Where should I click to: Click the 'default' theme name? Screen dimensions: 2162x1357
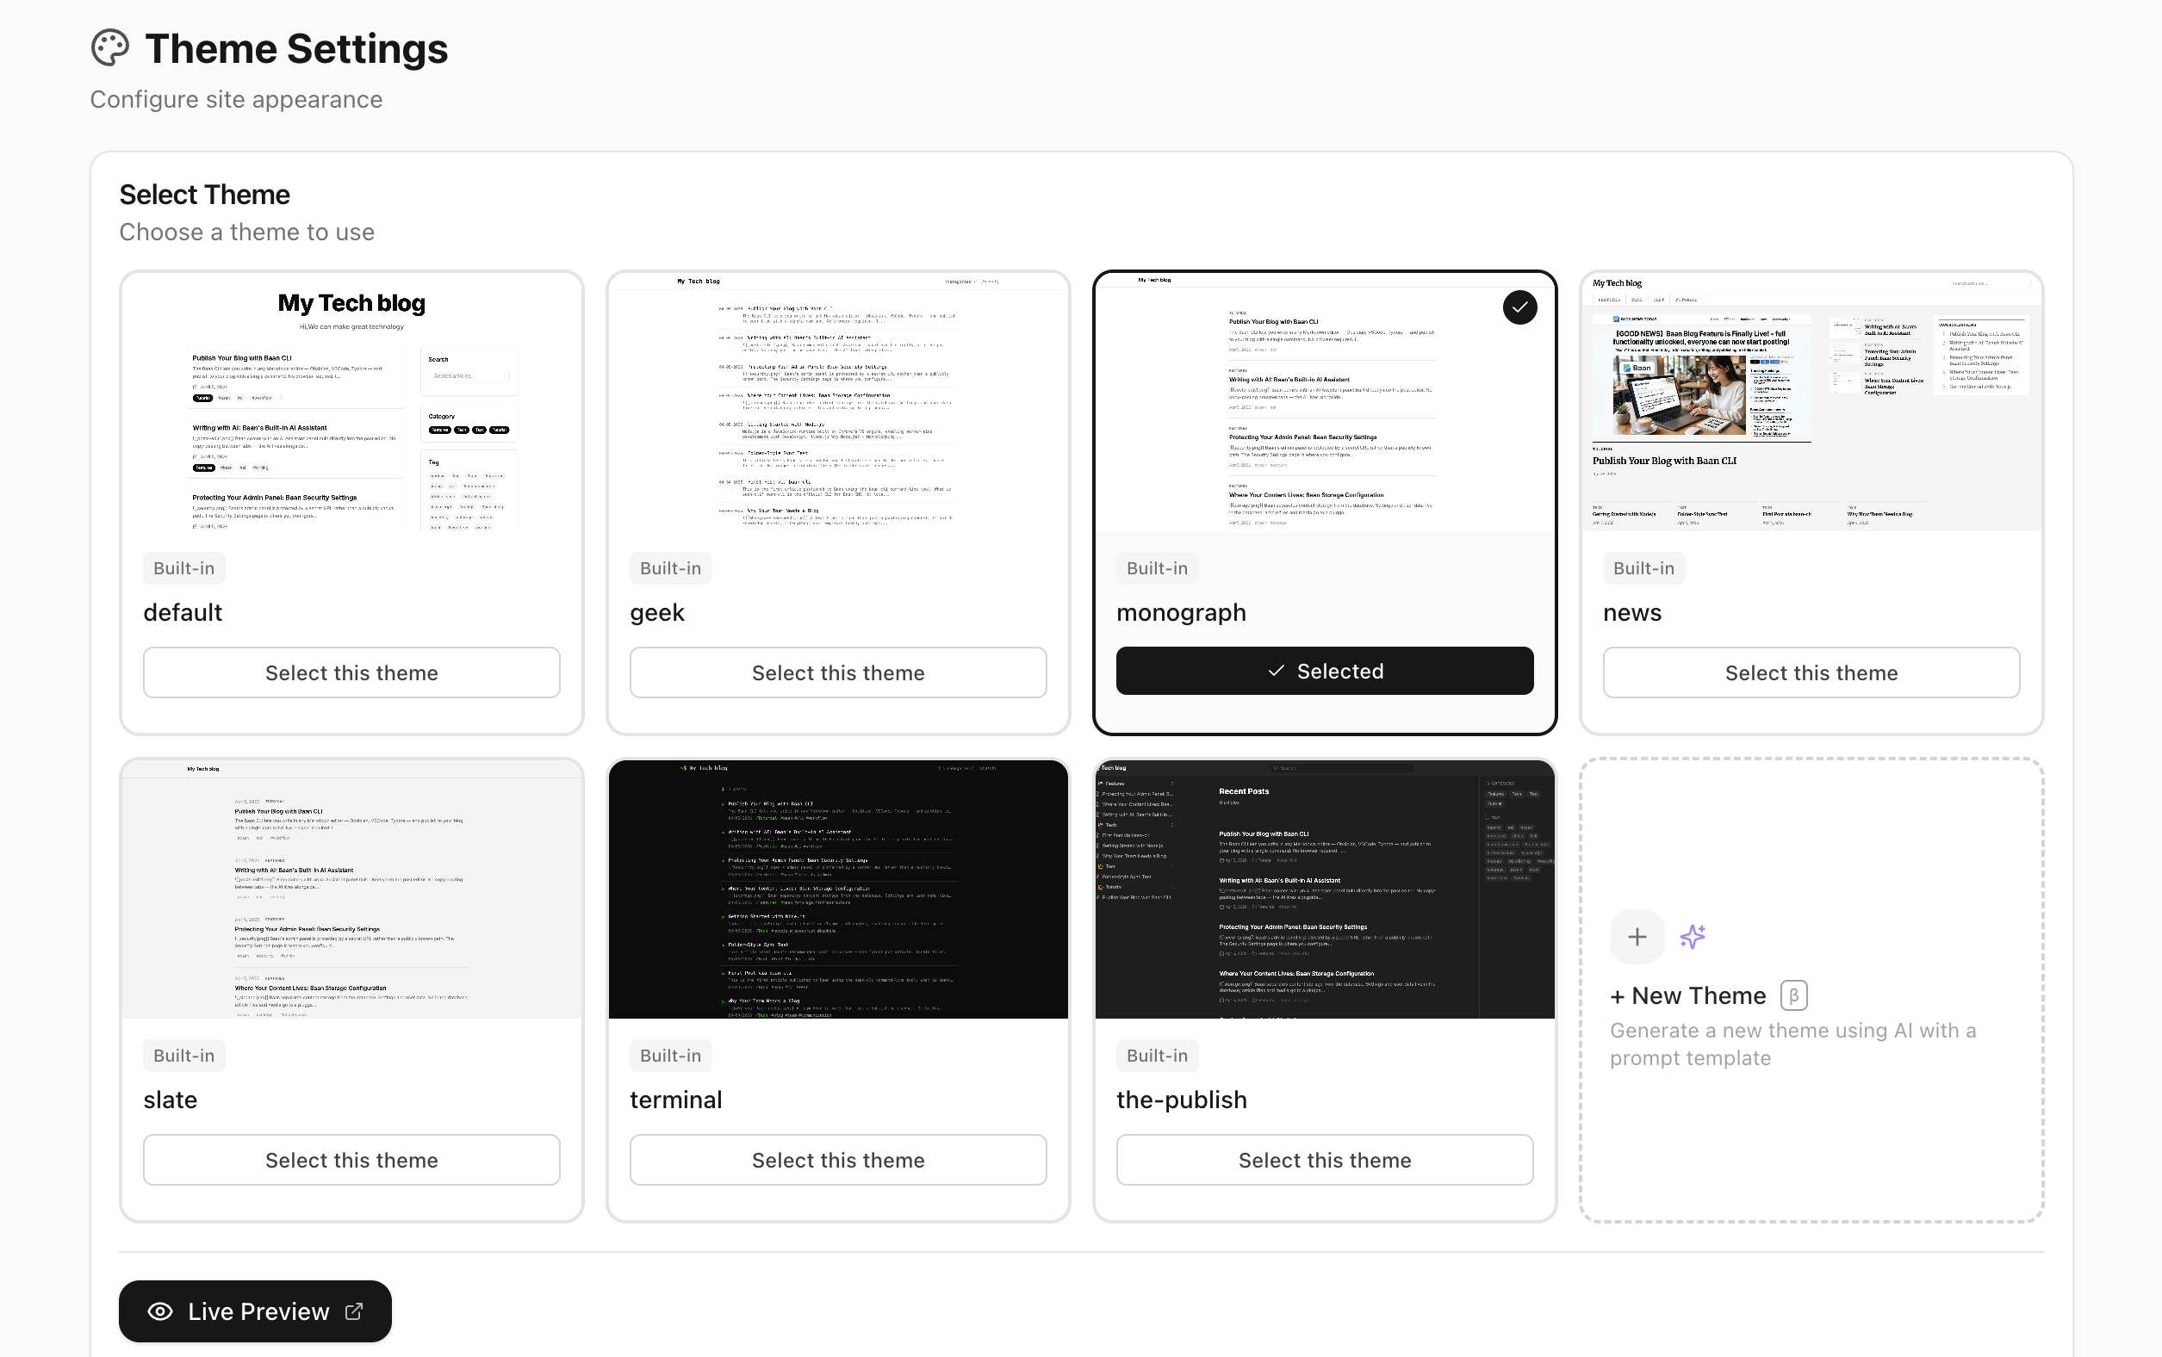[183, 612]
